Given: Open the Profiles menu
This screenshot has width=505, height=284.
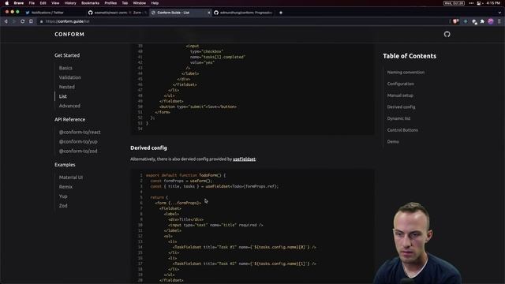Looking at the screenshot, I should 110,3.
